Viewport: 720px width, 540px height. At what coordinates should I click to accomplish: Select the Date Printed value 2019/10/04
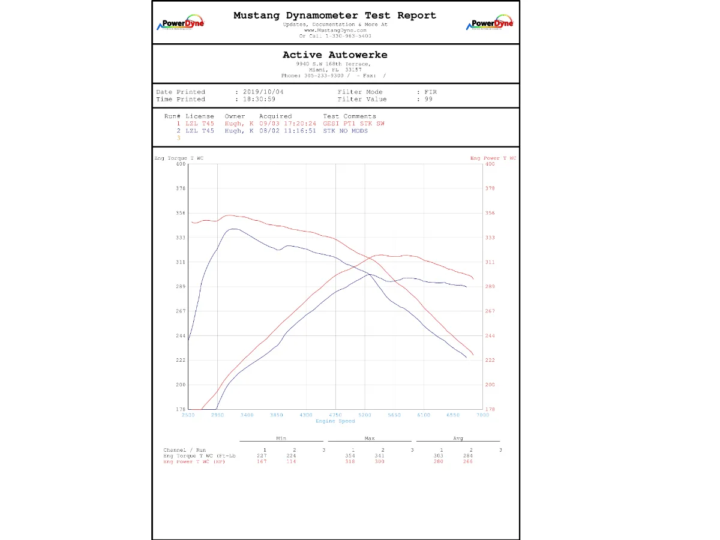262,92
